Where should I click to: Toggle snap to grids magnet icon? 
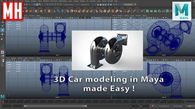(47, 4)
